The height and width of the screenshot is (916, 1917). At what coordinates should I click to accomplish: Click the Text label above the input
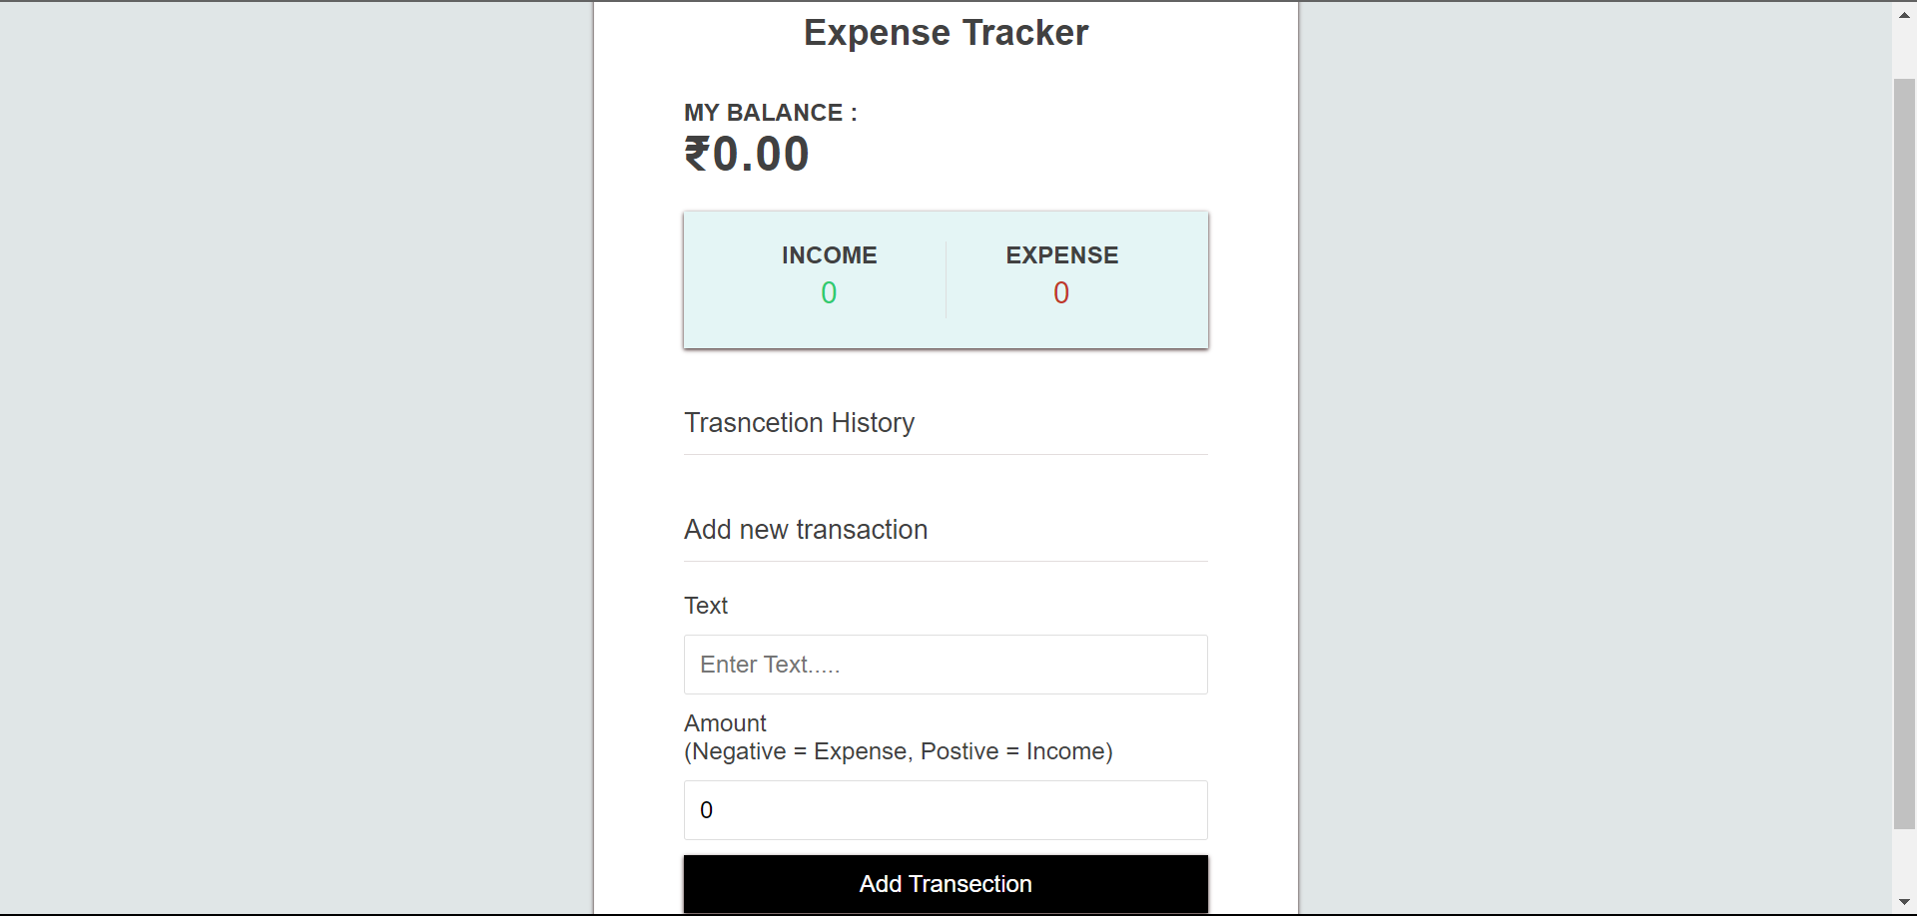click(x=706, y=605)
